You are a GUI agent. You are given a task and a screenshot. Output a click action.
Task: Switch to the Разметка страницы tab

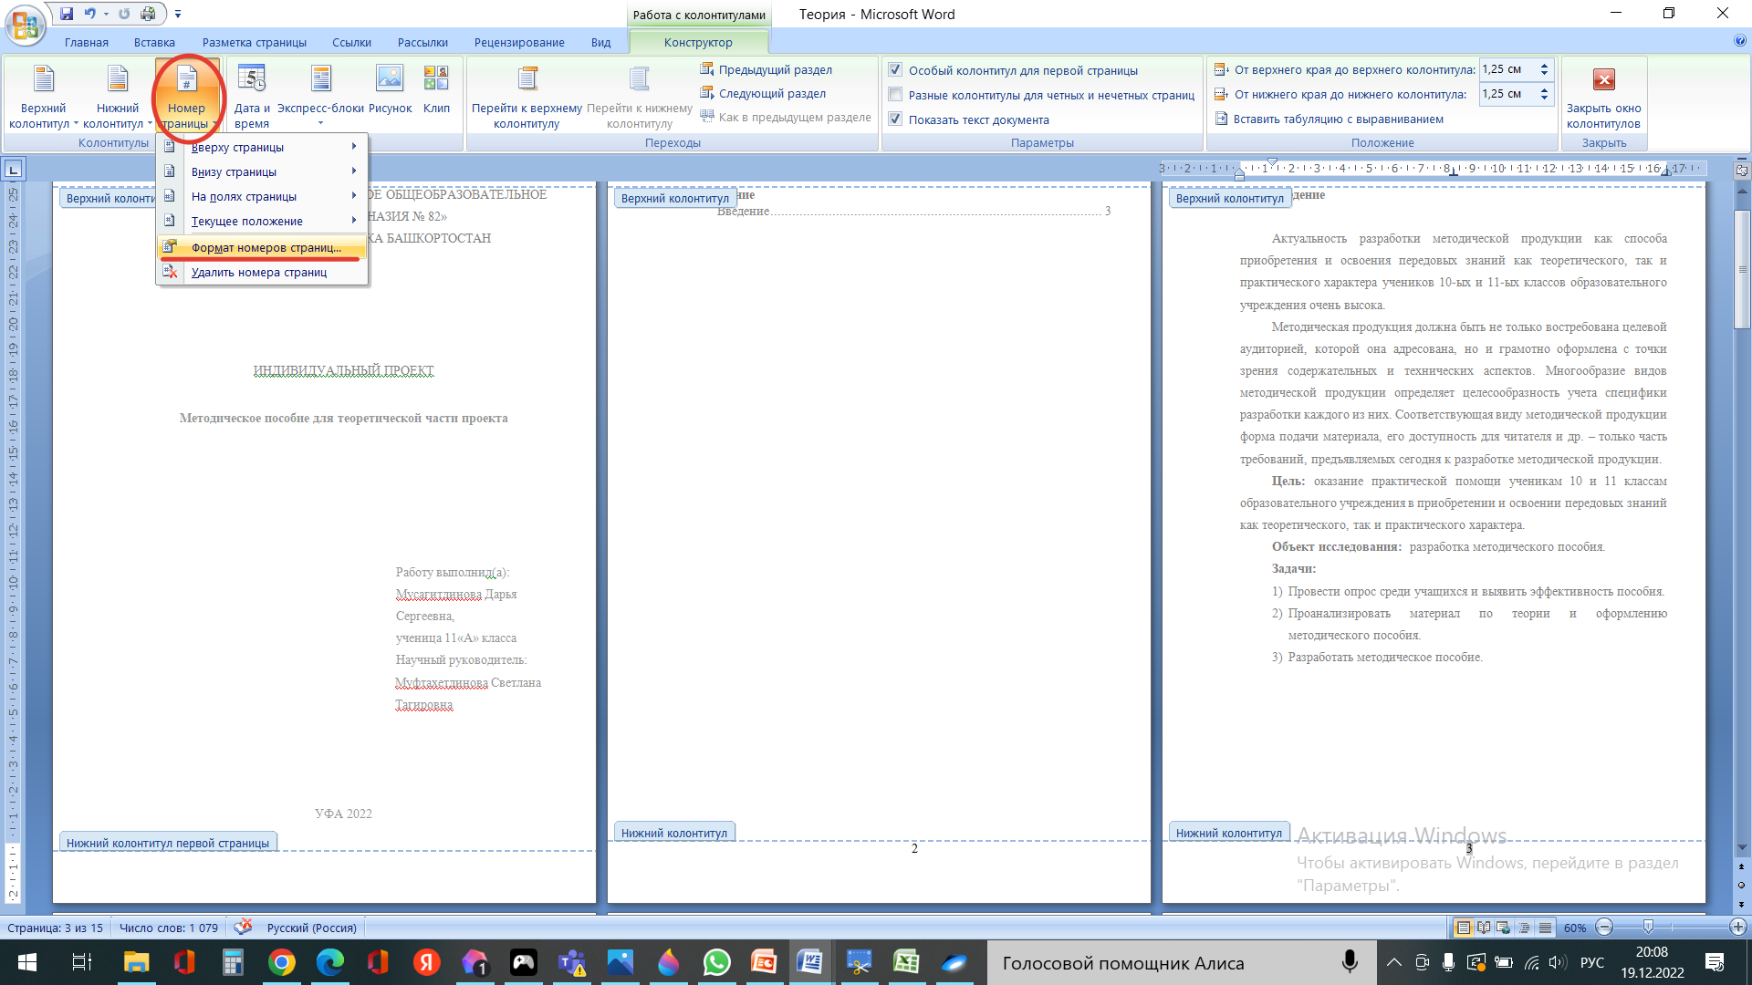coord(254,42)
